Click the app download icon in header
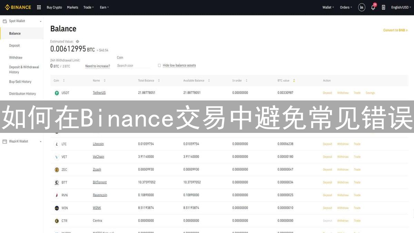This screenshot has width=414, height=233. coord(383,7)
